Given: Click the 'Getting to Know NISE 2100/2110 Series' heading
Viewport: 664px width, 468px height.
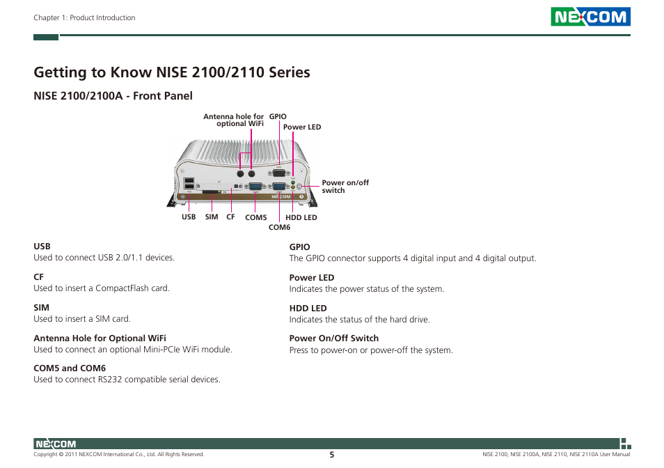Looking at the screenshot, I should click(x=172, y=72).
